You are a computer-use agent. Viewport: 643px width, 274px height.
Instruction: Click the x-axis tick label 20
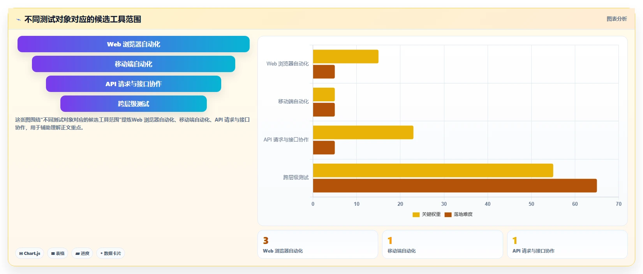pyautogui.click(x=400, y=204)
